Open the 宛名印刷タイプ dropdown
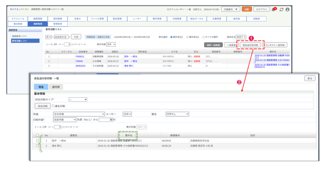Screen dimensions: 332x174 [x=78, y=100]
